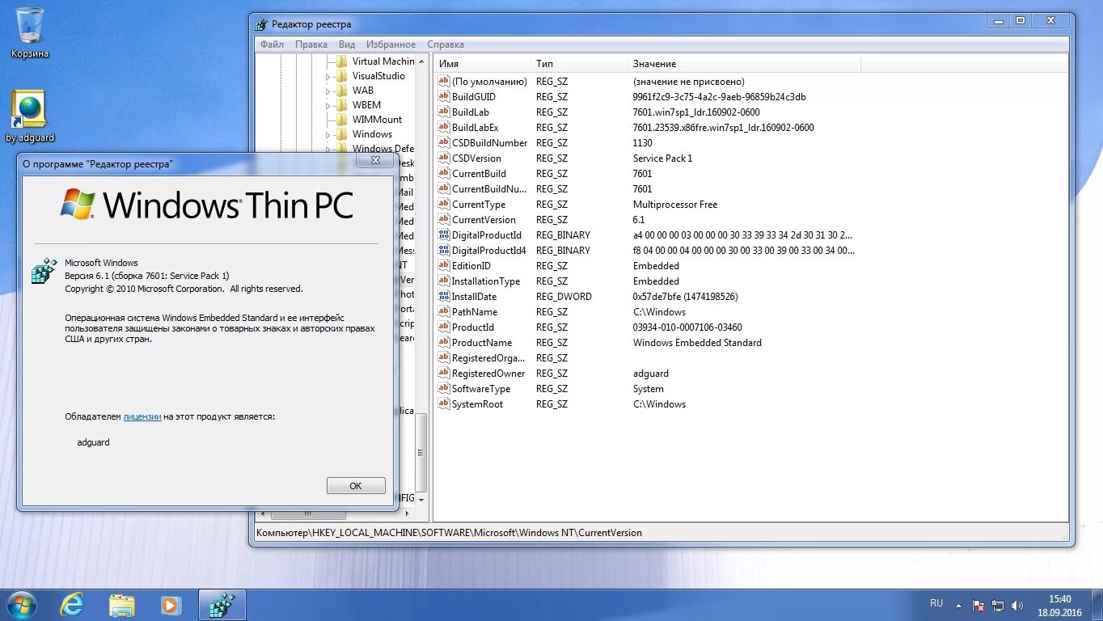1103x621 pixels.
Task: Click the string icon of RegisteredOwner
Action: [x=443, y=374]
